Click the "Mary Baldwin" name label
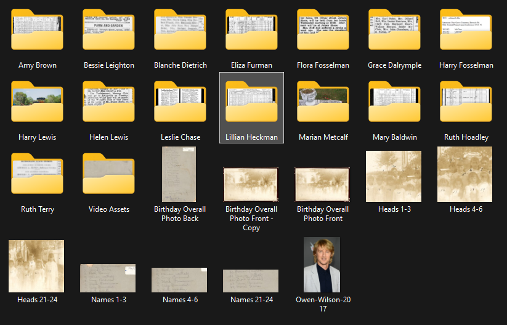The image size is (507, 325). [395, 137]
